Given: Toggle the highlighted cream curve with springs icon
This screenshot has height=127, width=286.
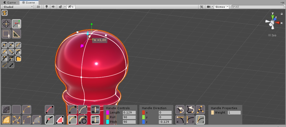Looking at the screenshot, I should click(x=72, y=120).
